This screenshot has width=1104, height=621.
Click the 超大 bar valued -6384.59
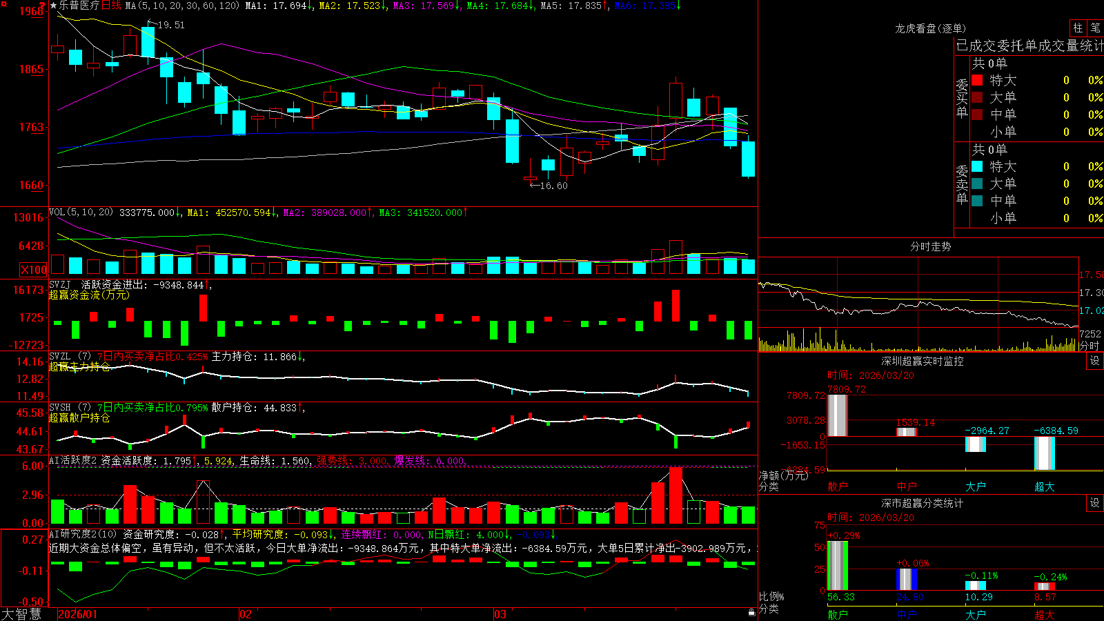[x=1044, y=453]
